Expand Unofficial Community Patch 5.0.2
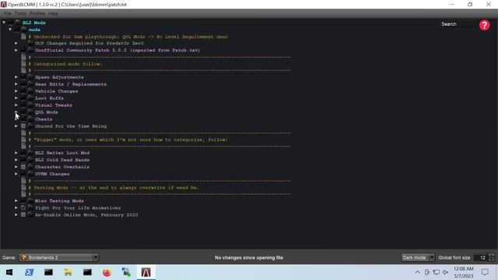 tap(16, 50)
